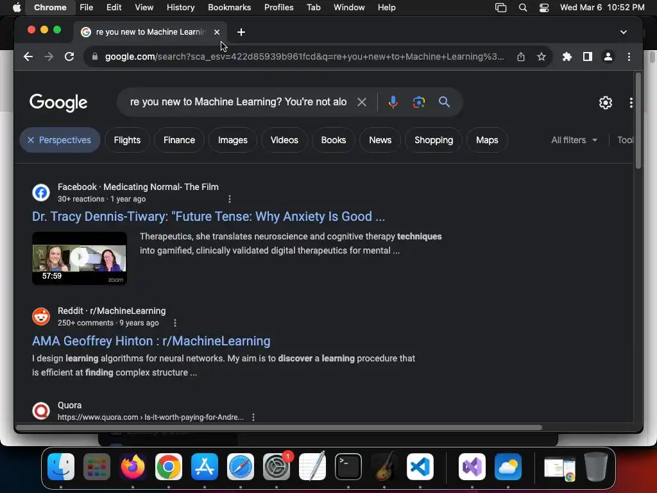Switch to Images results
Viewport: 657px width, 493px height.
[x=232, y=140]
